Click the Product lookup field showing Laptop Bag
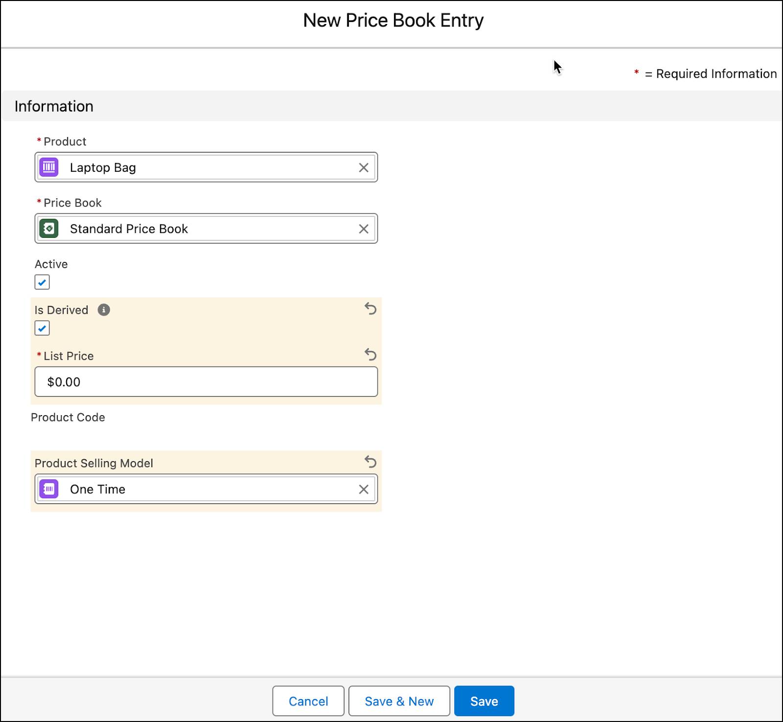Image resolution: width=783 pixels, height=722 pixels. [x=206, y=167]
